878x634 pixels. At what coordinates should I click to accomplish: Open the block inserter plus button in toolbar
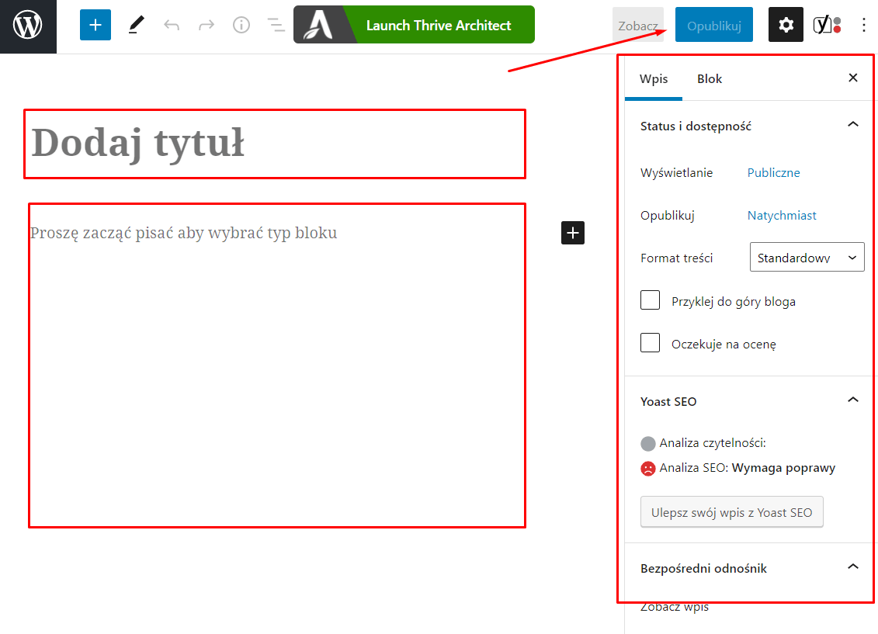pos(95,26)
